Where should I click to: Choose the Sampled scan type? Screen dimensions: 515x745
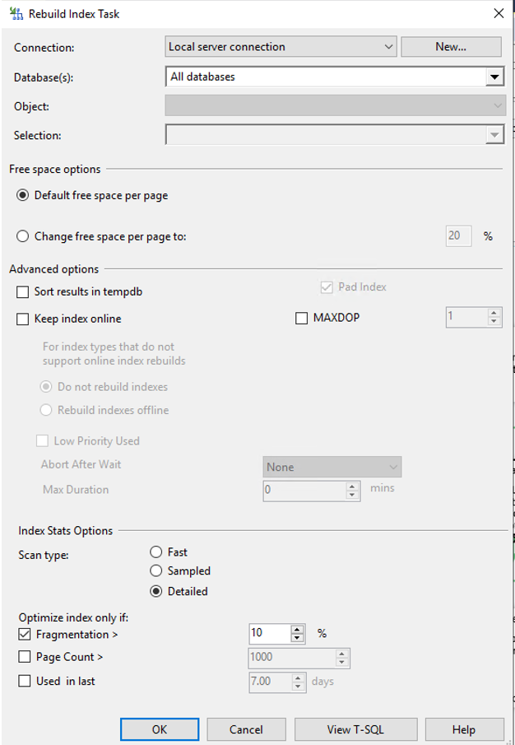(x=156, y=571)
